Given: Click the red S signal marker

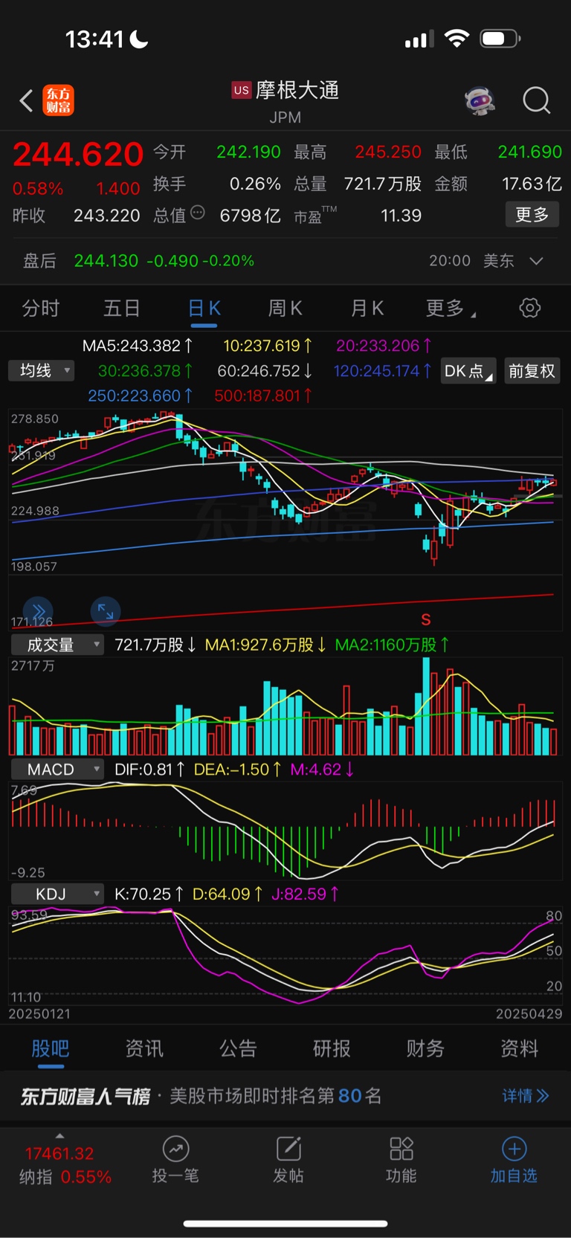Looking at the screenshot, I should 426,619.
